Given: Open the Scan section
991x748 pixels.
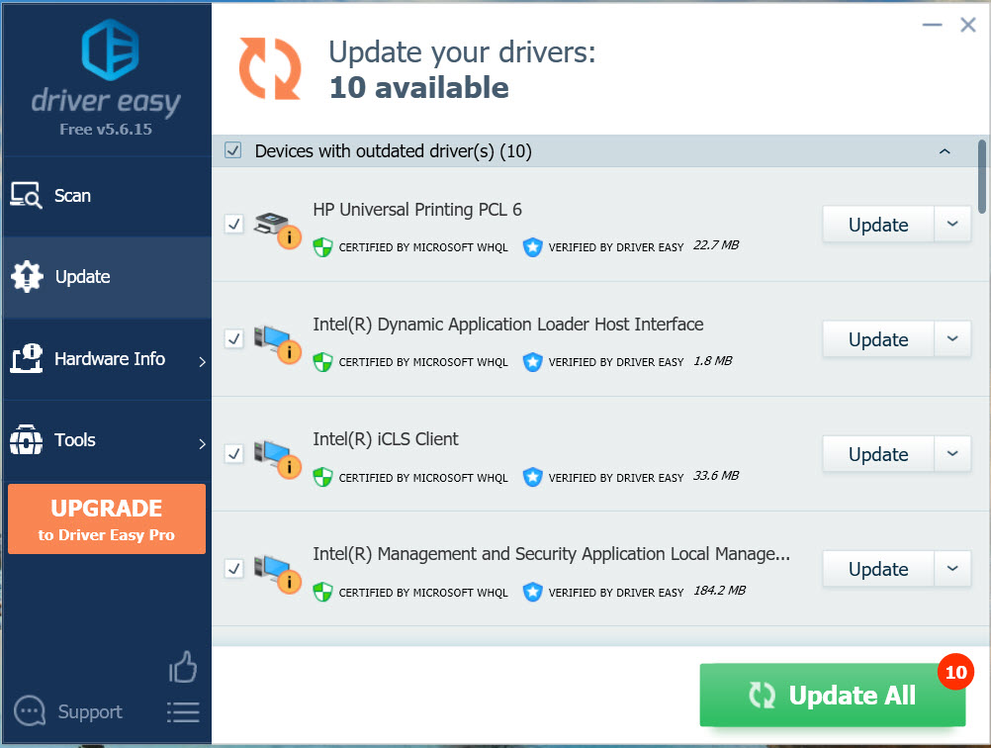Looking at the screenshot, I should click(108, 196).
